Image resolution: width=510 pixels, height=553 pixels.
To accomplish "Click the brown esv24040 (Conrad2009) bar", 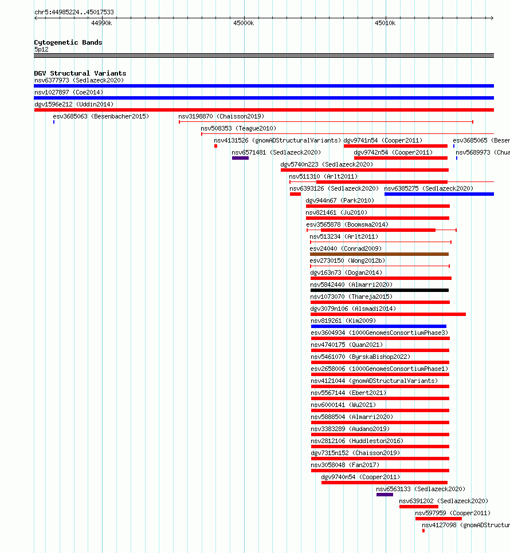I will 379,254.
